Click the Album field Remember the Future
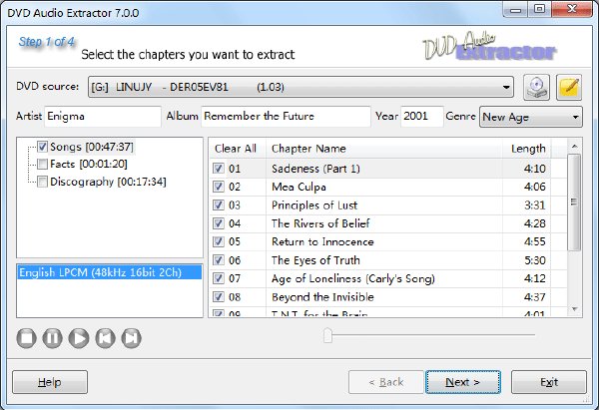This screenshot has height=410, width=599. (x=286, y=117)
